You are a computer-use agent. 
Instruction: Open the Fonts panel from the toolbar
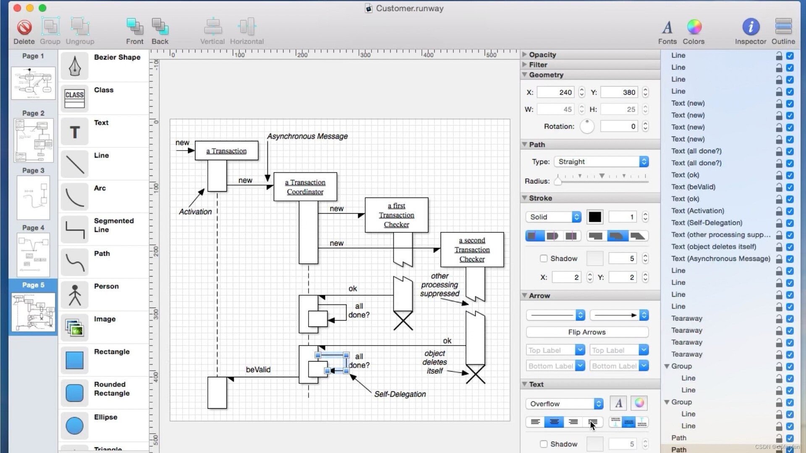667,27
